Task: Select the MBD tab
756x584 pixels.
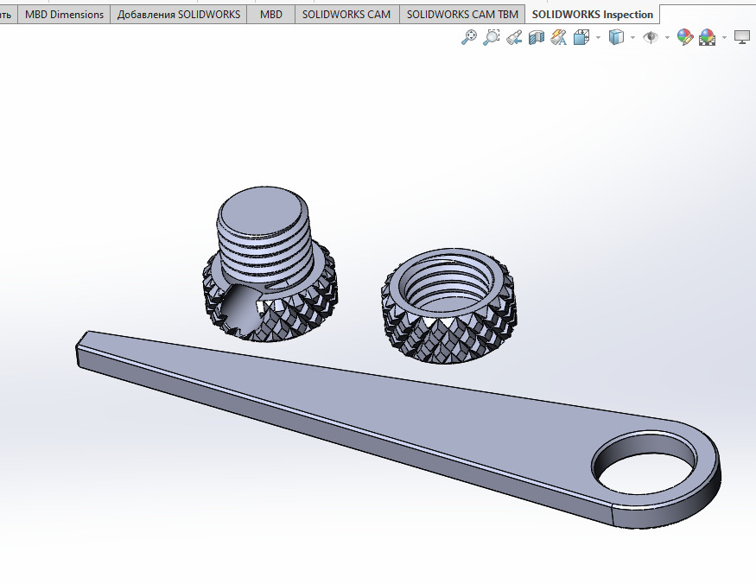Action: (x=271, y=15)
